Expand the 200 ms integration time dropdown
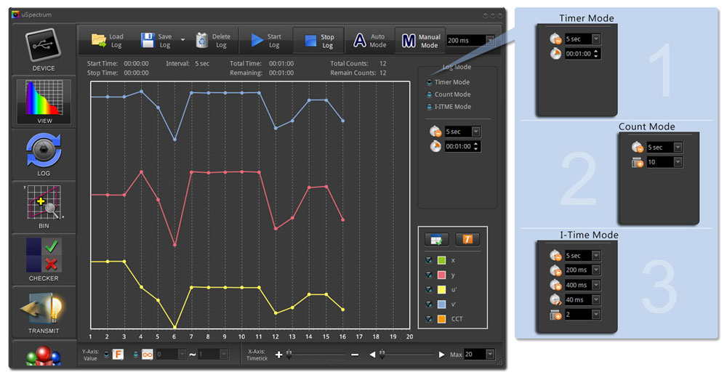727x375 pixels. coord(490,41)
